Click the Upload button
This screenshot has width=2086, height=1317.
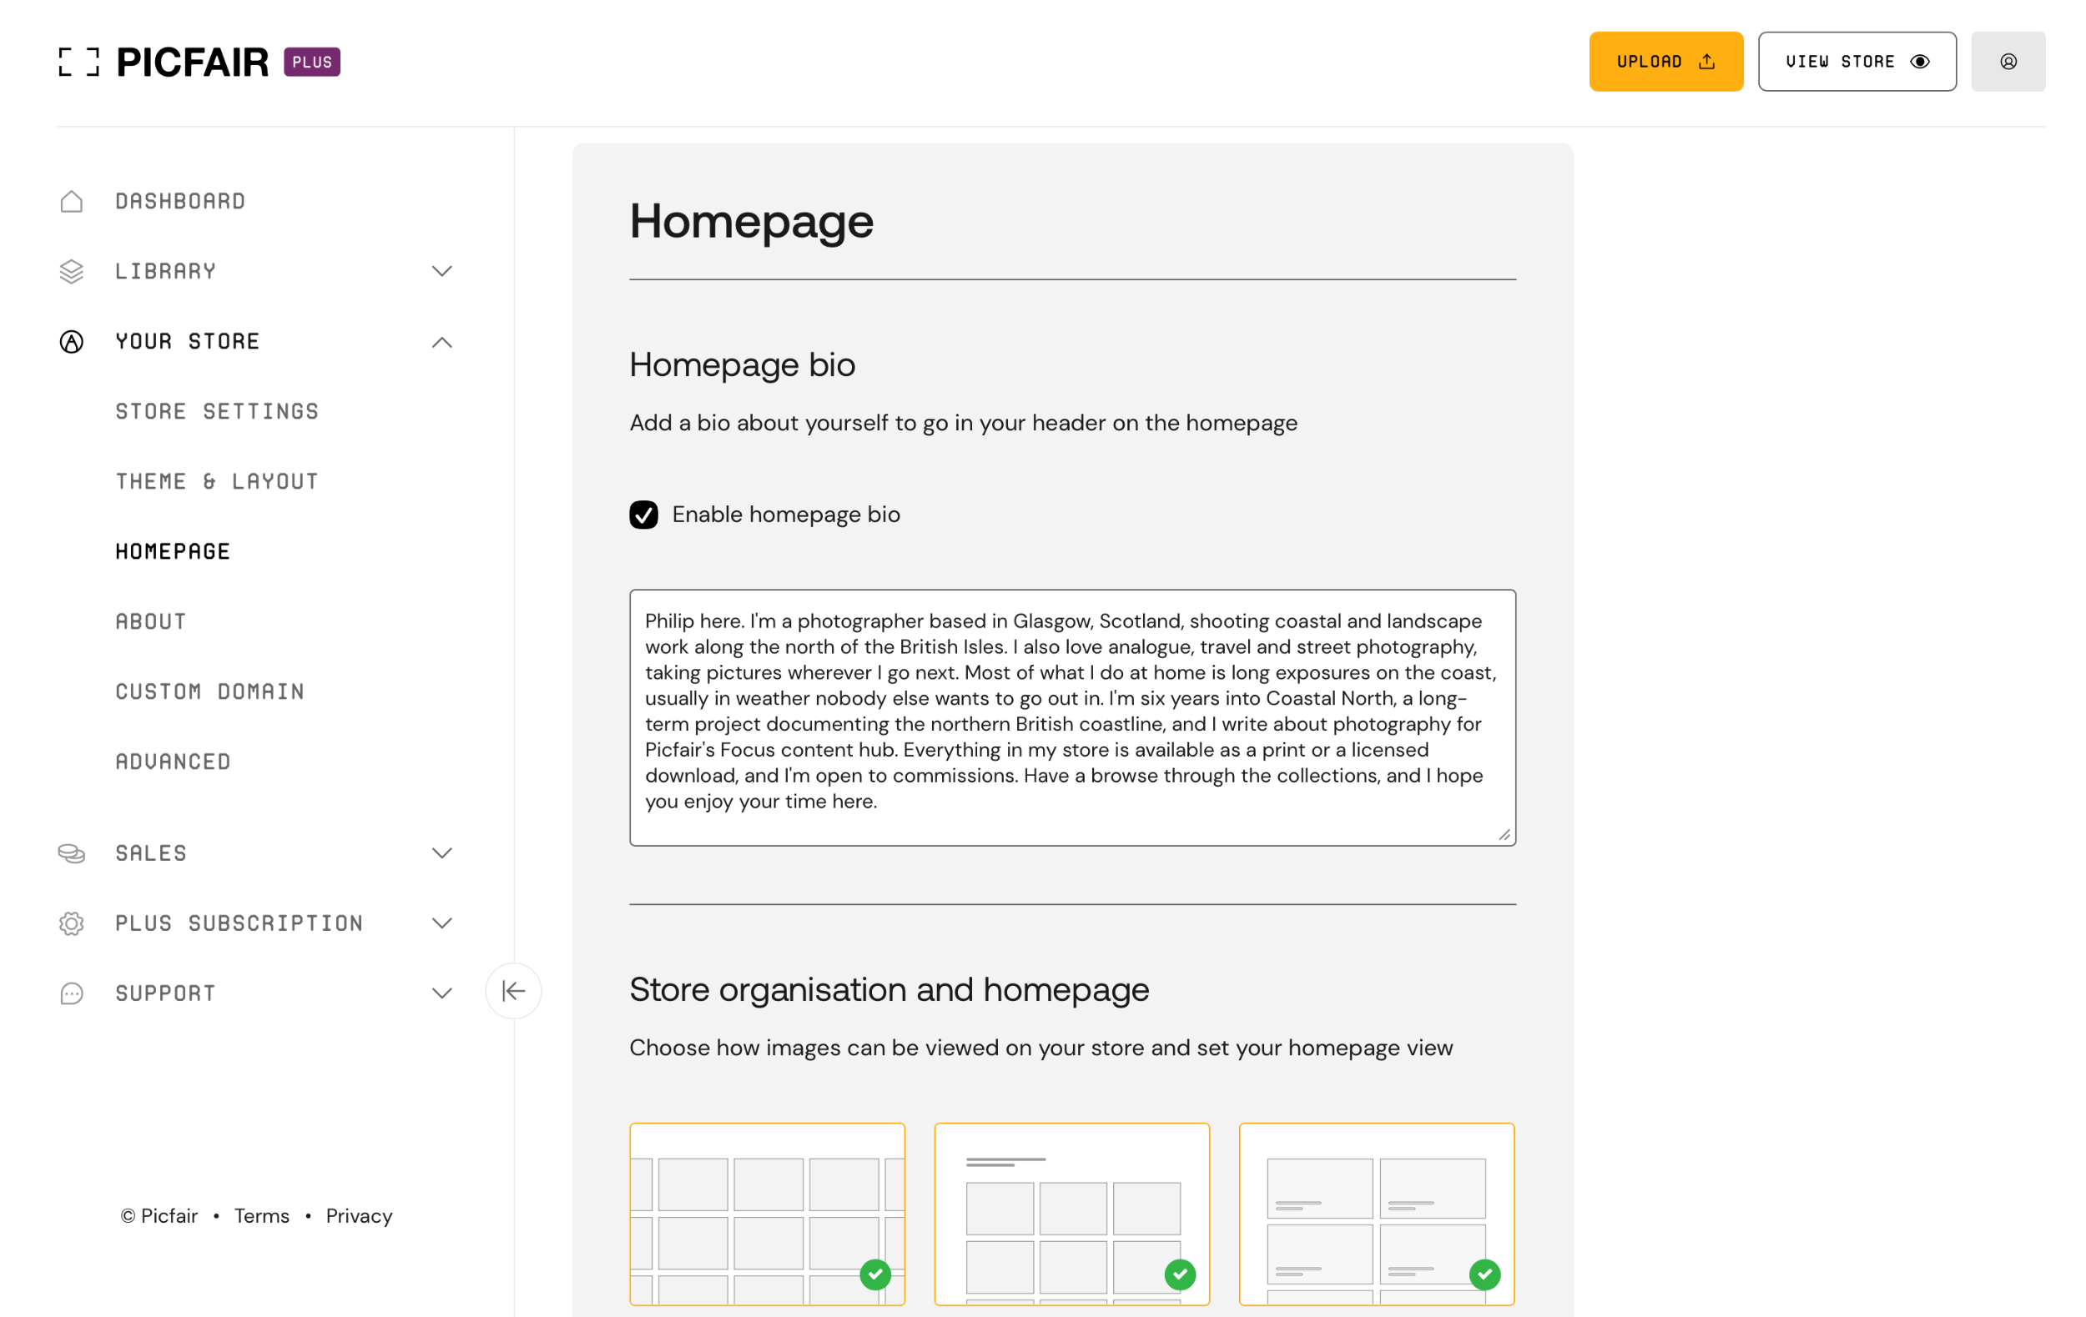1665,62
